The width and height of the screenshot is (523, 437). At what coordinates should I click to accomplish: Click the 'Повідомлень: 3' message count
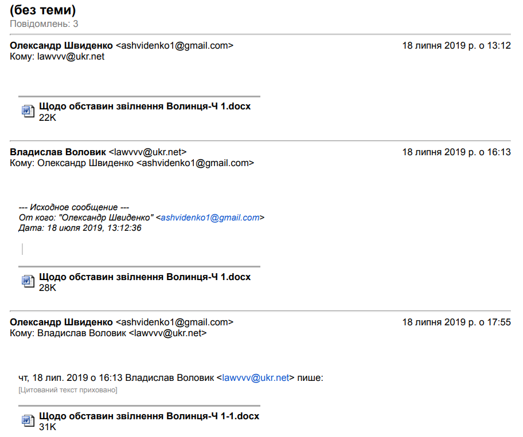click(x=44, y=24)
